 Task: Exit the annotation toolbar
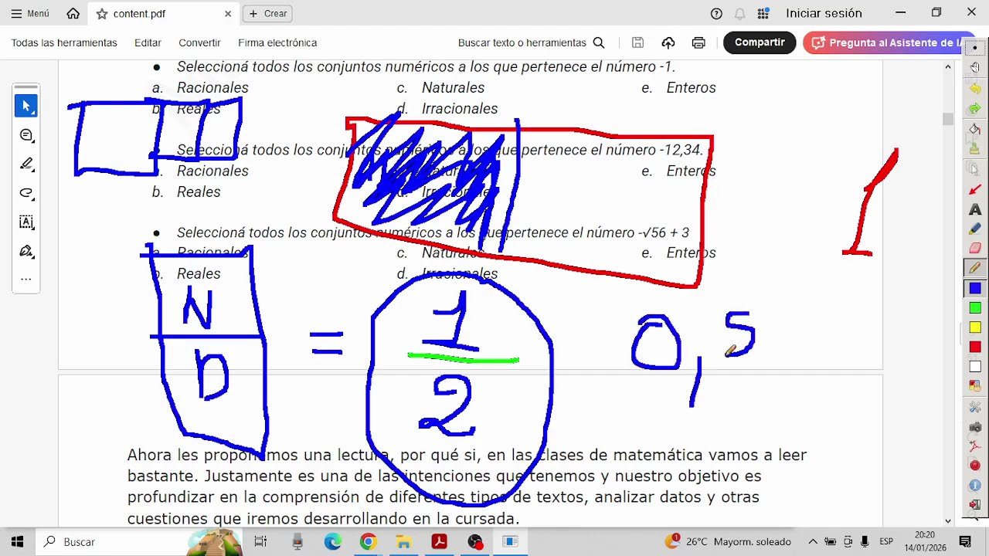pyautogui.click(x=975, y=505)
